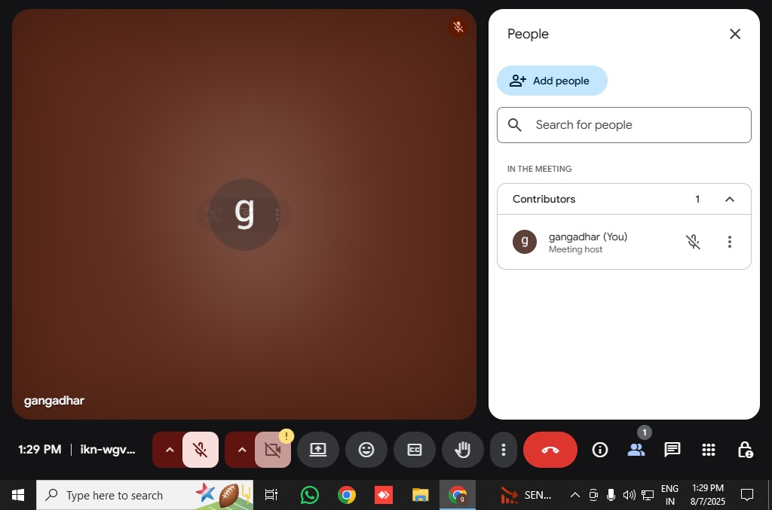Viewport: 772px width, 510px height.
Task: Unmute the microphone in the call bar
Action: (201, 450)
